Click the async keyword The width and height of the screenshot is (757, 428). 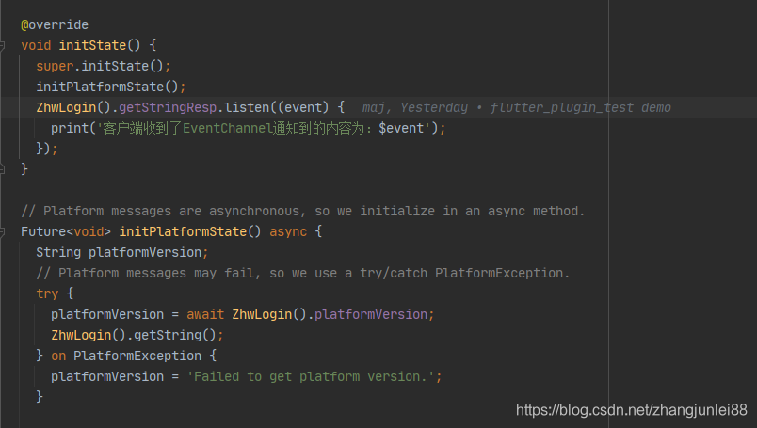pos(288,231)
